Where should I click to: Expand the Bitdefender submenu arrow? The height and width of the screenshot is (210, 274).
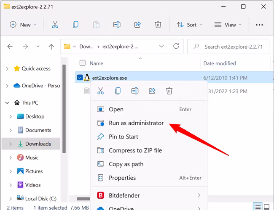pos(199,195)
